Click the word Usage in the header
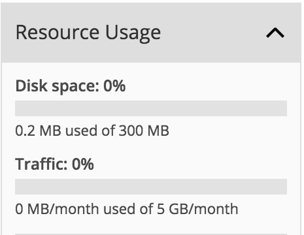The width and height of the screenshot is (304, 235). [133, 33]
